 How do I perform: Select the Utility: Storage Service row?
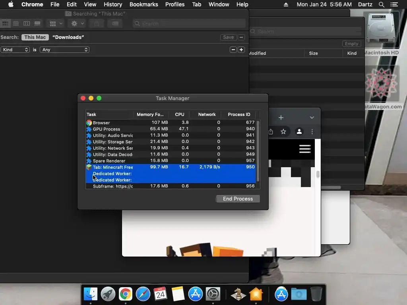coord(171,142)
